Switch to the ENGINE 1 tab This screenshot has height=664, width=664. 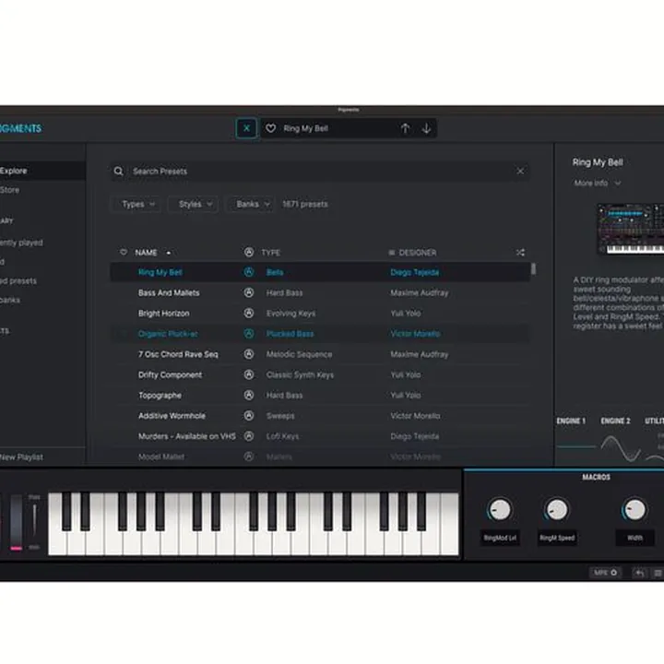tap(571, 421)
